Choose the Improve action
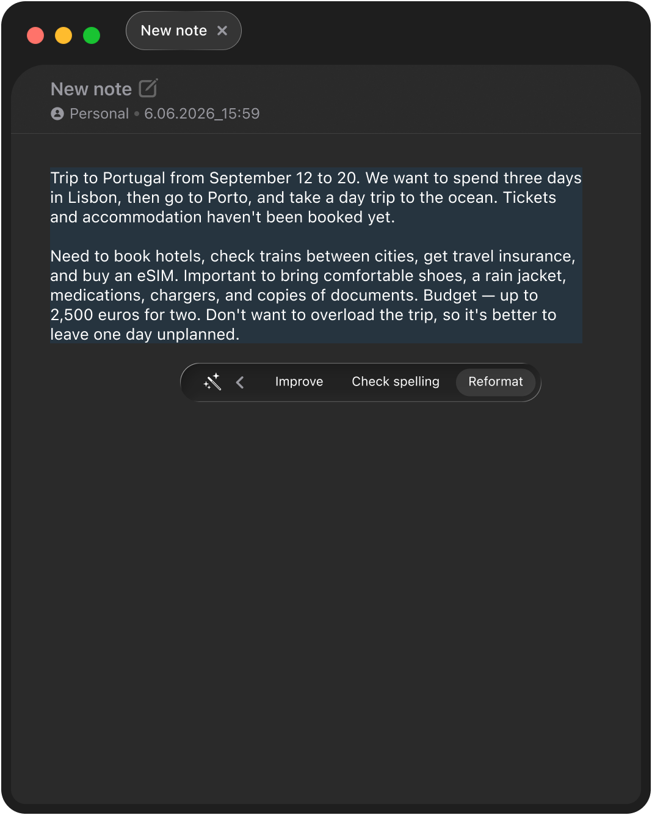The height and width of the screenshot is (815, 652). 299,382
